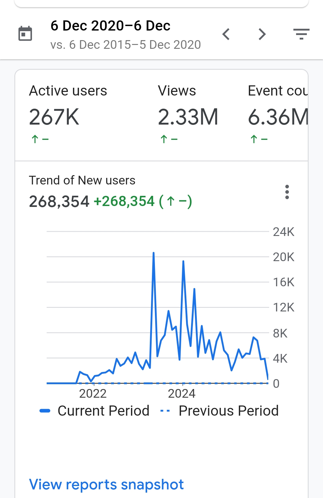Open the View reports snapshot link
This screenshot has height=498, width=323.
pos(106,484)
